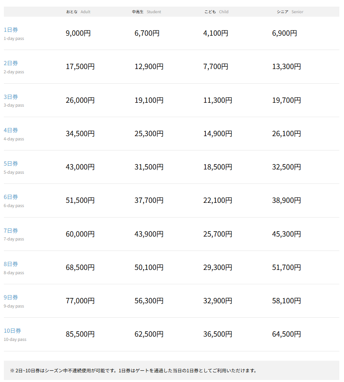Viewport: 344px width, 382px height.
Task: Open the 5日券 5-day pass link
Action: (11, 164)
